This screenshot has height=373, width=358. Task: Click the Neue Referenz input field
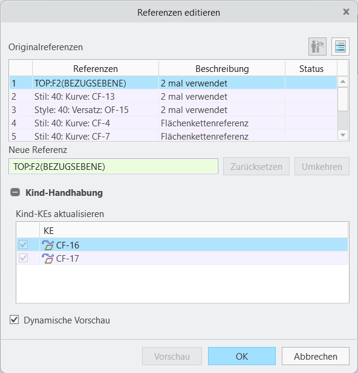point(113,166)
